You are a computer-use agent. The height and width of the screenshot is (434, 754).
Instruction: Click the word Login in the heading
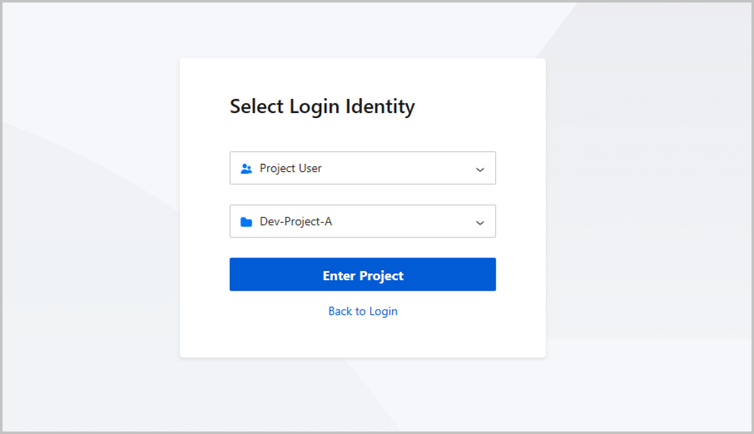[314, 107]
